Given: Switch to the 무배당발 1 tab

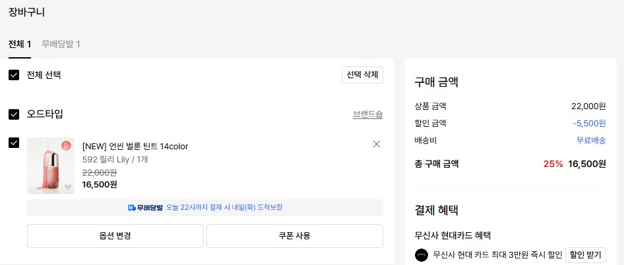Looking at the screenshot, I should click(x=61, y=44).
